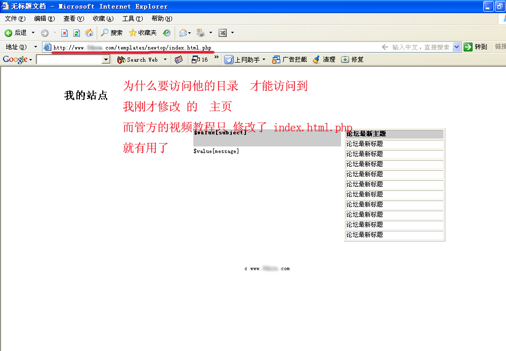Click the 修复 repair button
The height and width of the screenshot is (351, 506).
coord(352,60)
